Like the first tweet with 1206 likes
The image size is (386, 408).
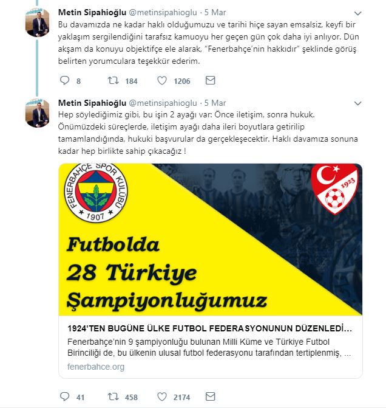click(x=162, y=80)
